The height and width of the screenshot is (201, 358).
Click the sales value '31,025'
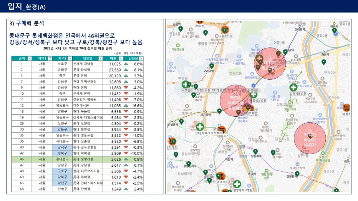click(115, 64)
